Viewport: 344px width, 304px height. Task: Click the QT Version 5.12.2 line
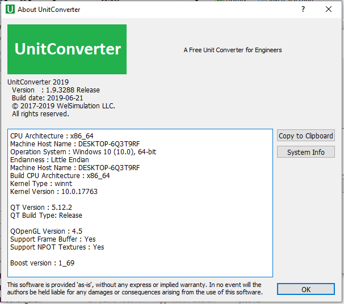tap(41, 208)
